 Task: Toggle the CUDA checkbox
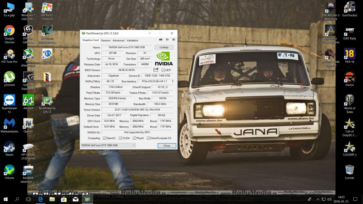(x=120, y=138)
